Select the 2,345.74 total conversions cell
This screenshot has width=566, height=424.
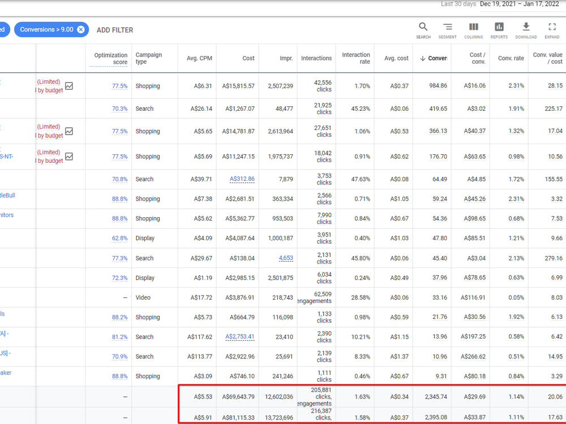(x=436, y=397)
